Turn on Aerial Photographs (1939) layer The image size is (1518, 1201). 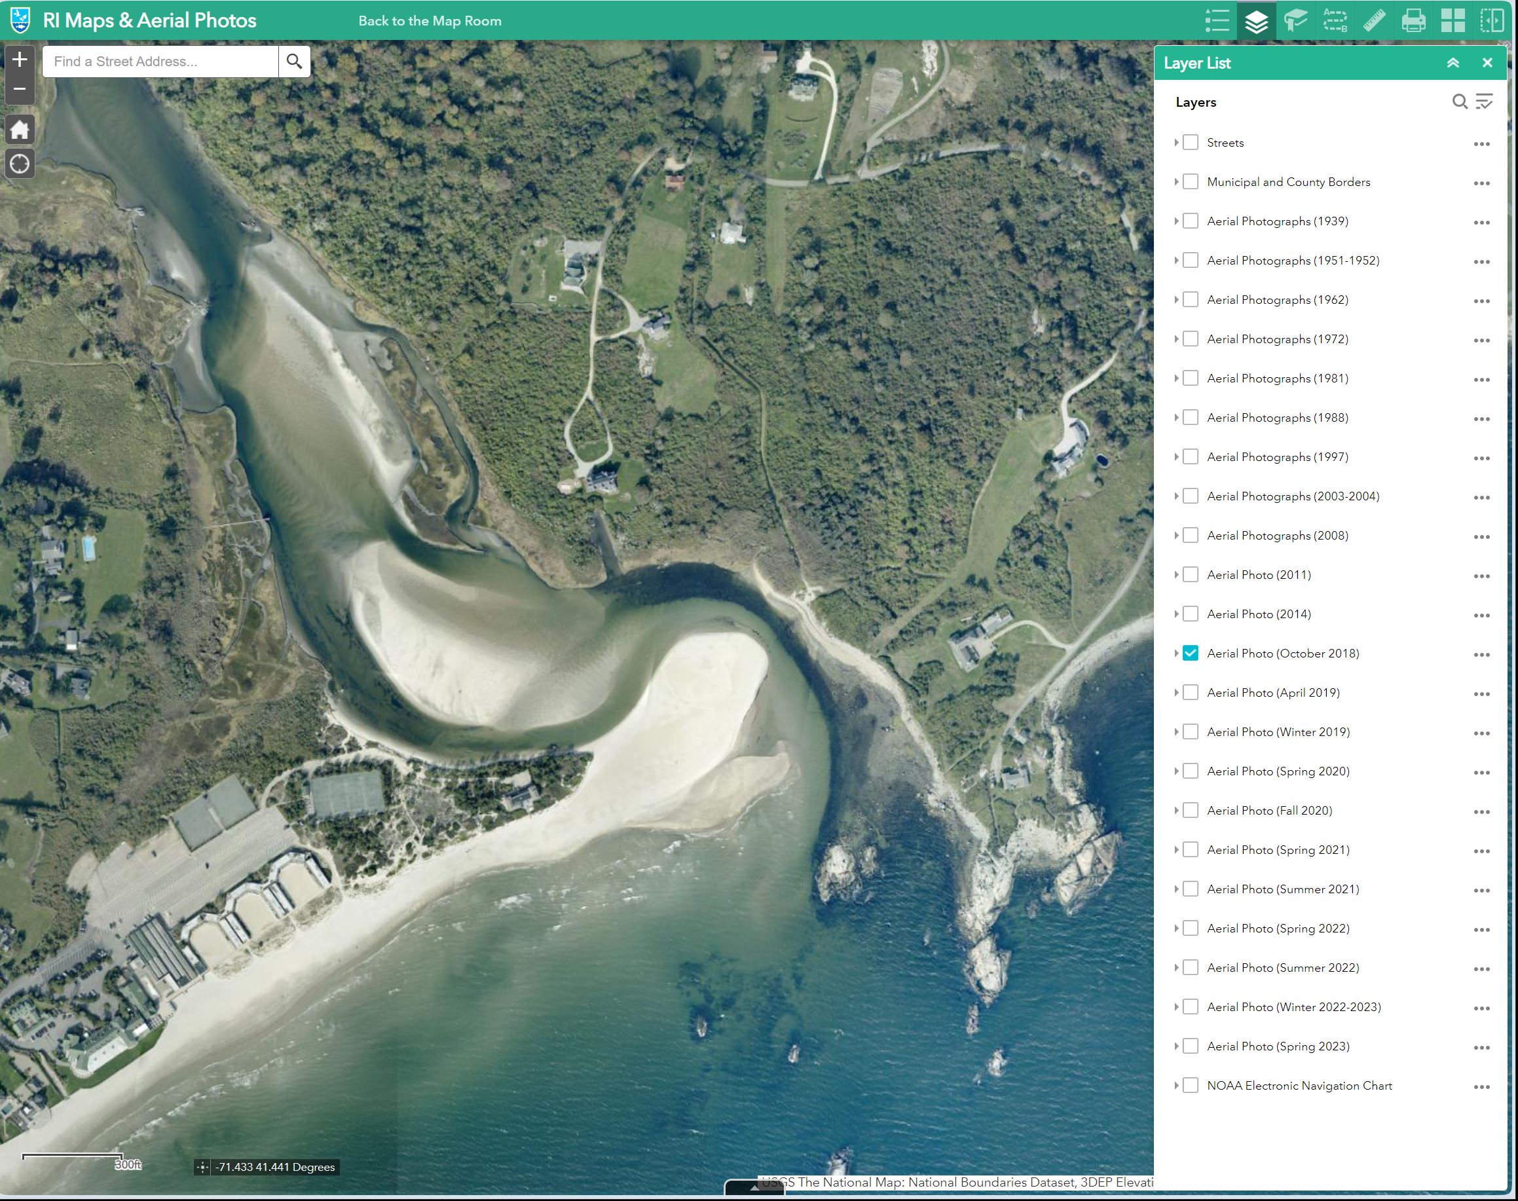1191,221
